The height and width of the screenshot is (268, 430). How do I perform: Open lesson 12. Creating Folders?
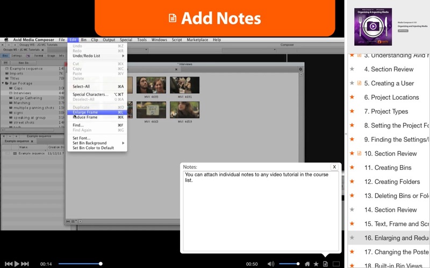(392, 182)
